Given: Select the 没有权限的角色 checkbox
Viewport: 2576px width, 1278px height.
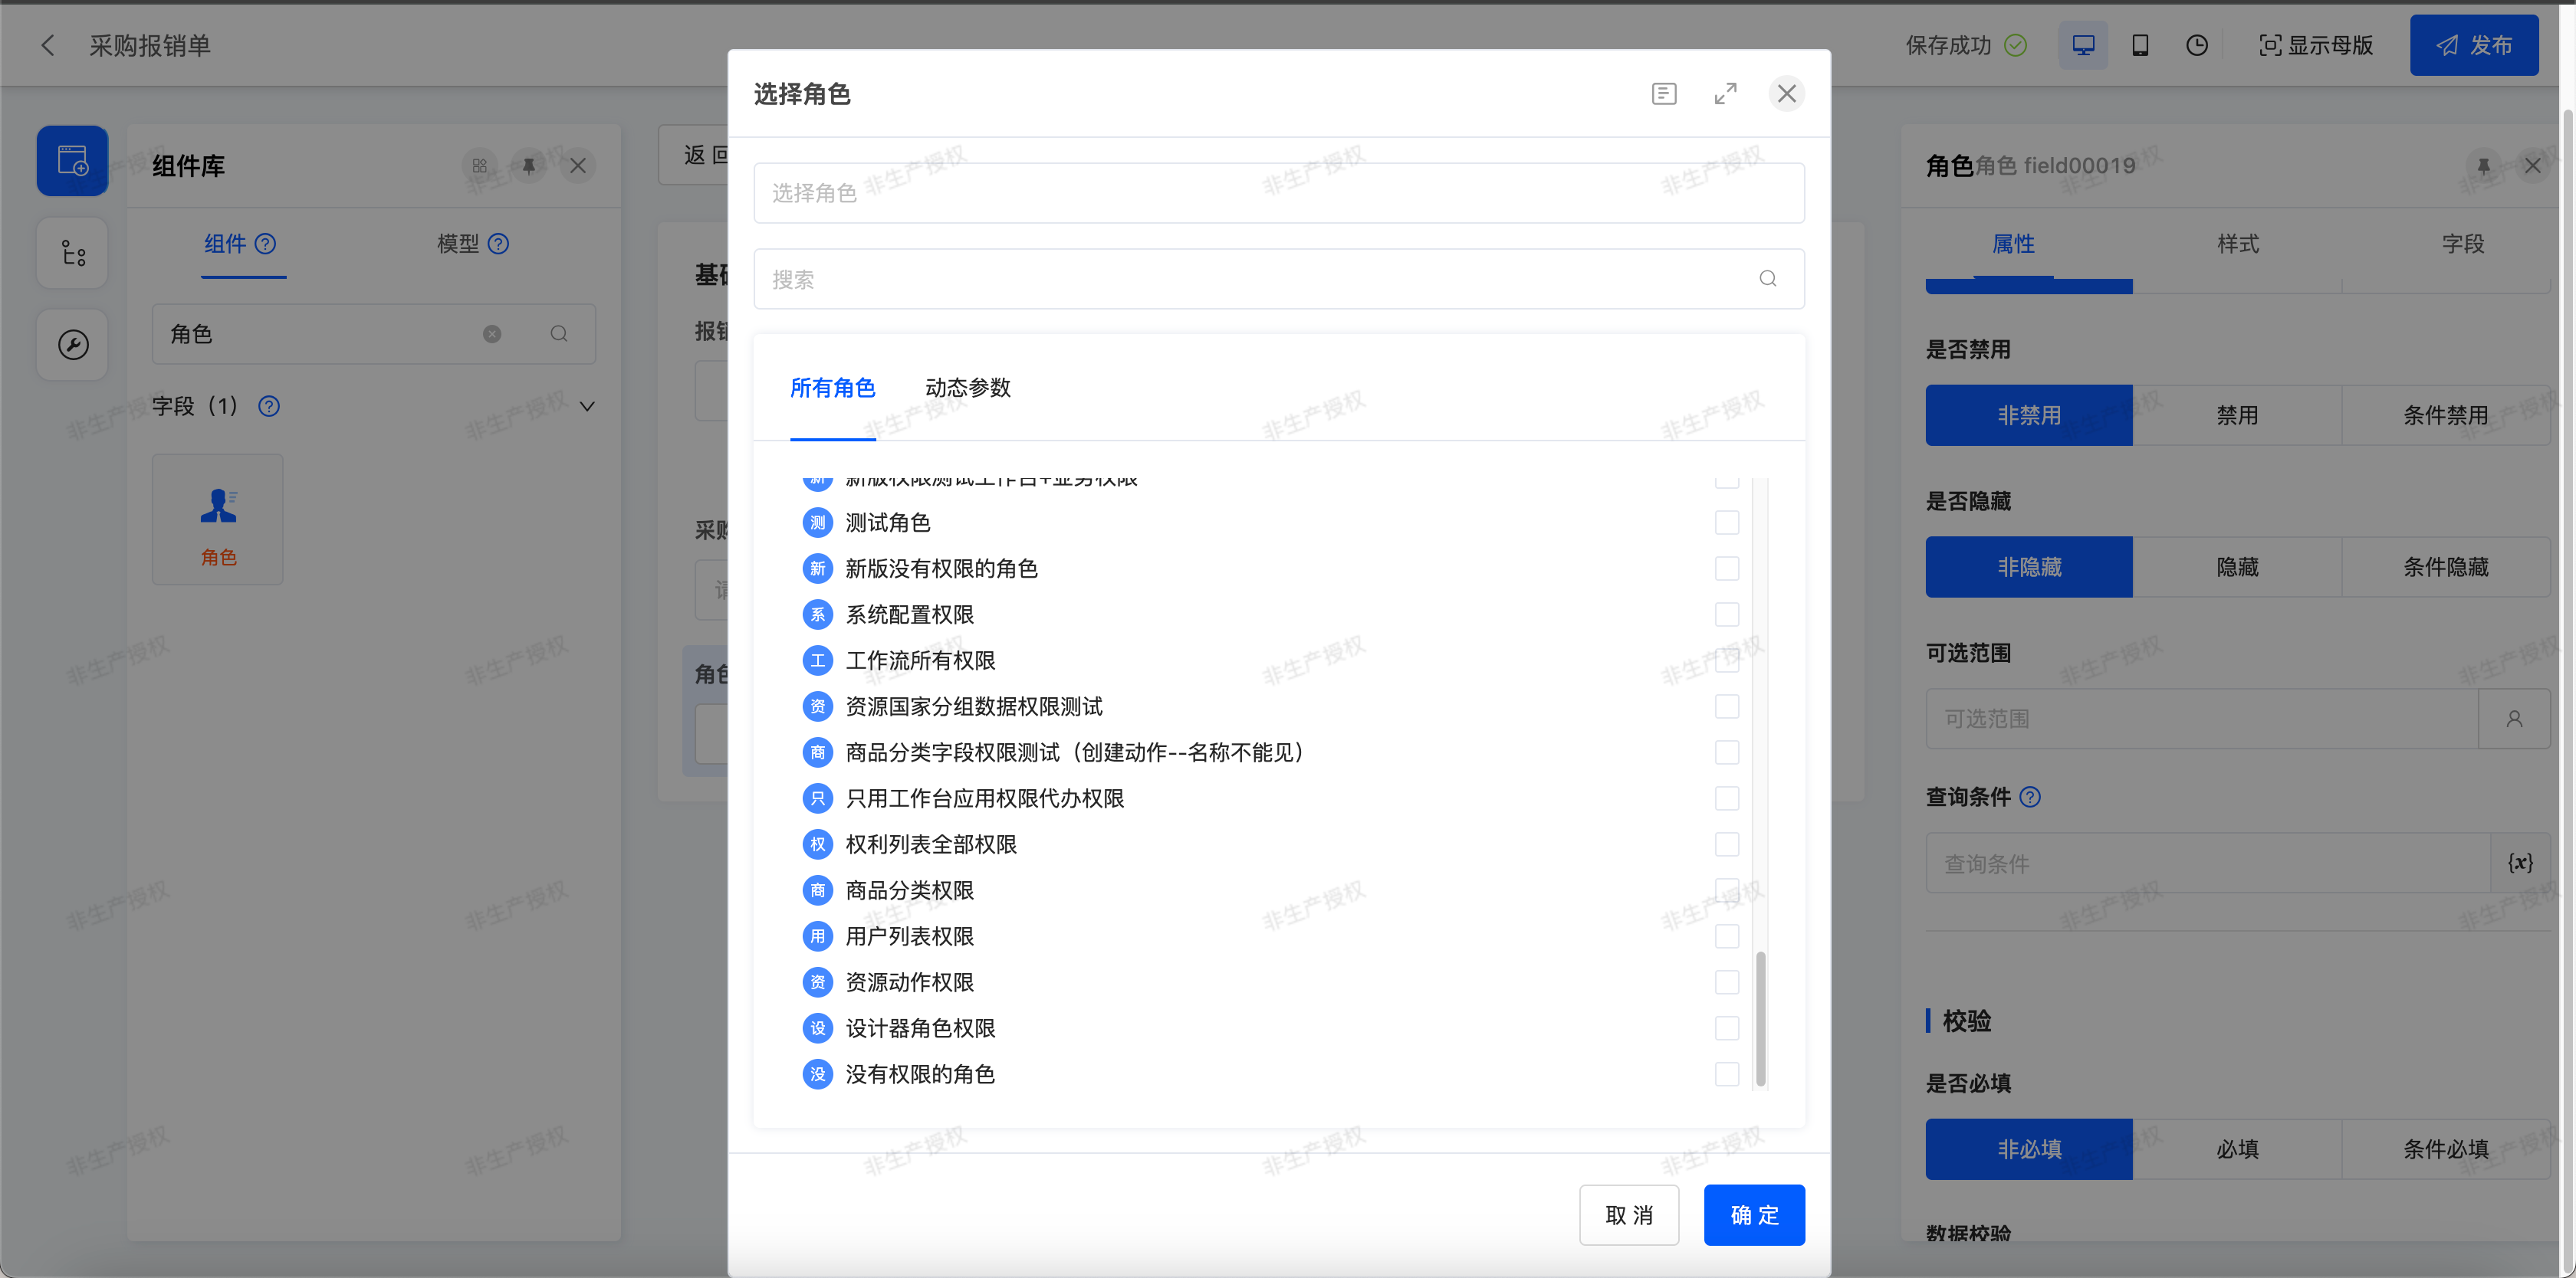Looking at the screenshot, I should click(x=1726, y=1074).
